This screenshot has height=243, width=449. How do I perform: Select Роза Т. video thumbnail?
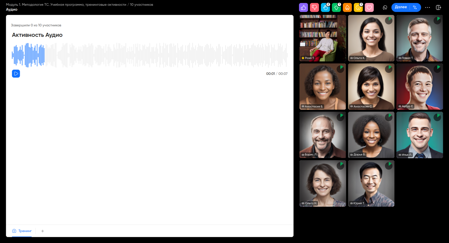click(323, 38)
